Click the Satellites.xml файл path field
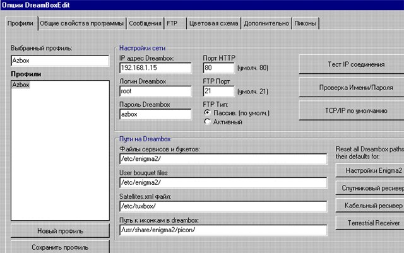This screenshot has width=404, height=253. 223,206
